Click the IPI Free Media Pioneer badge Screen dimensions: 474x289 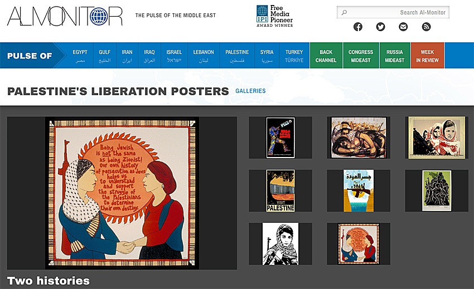[275, 16]
